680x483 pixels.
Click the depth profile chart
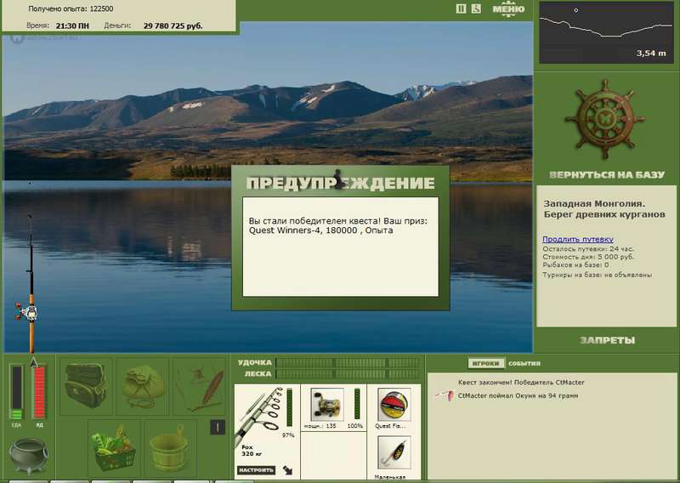[606, 33]
